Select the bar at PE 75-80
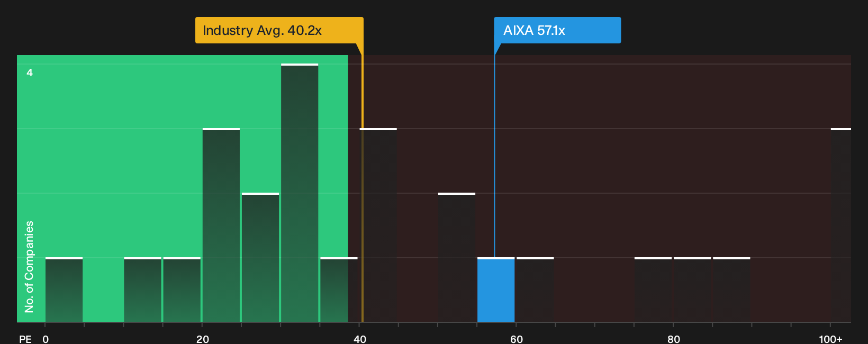868x344 pixels. [653, 290]
